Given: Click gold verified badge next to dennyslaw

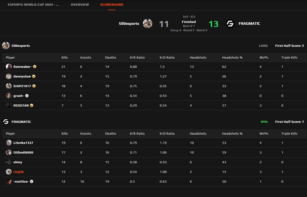Looking at the screenshot, I should point(34,76).
